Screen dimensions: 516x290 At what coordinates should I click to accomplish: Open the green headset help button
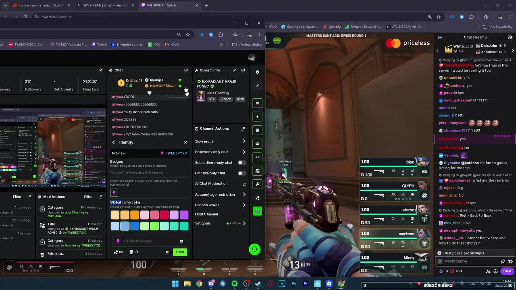pyautogui.click(x=254, y=249)
